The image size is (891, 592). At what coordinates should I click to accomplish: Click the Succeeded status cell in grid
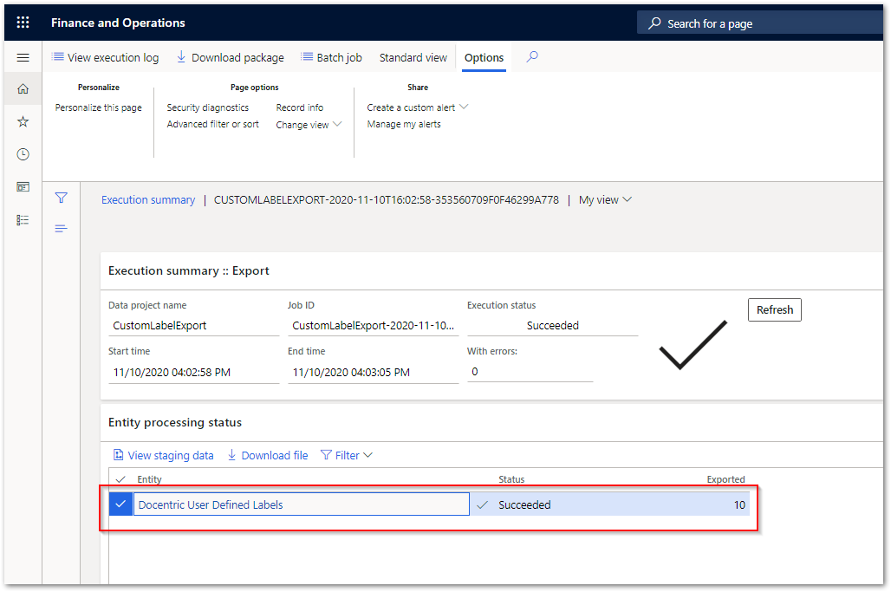pyautogui.click(x=524, y=504)
